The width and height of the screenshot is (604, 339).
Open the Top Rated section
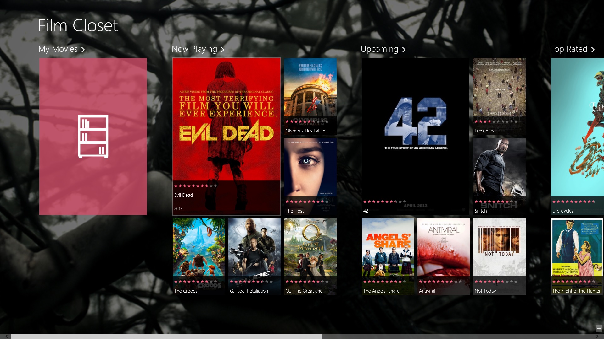[x=569, y=49]
